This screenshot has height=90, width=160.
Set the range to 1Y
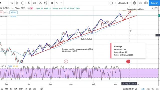pos(26,89)
